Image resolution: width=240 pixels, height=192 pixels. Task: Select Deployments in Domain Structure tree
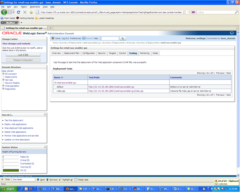(x=11, y=77)
